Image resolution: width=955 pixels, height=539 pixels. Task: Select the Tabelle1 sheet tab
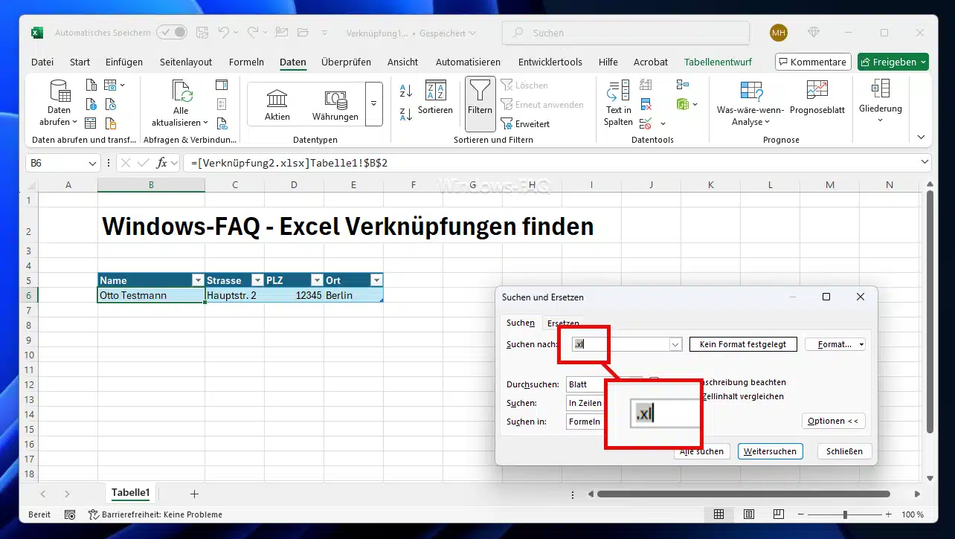(131, 493)
